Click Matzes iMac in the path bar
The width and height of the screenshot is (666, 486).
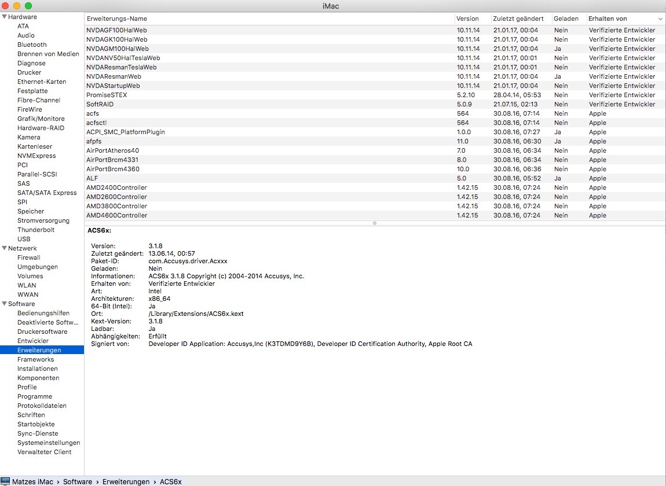coord(32,482)
